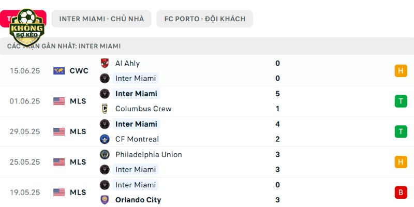Click the US flag for 01.06.25 match
Screen dimensions: 414x207
coord(59,101)
